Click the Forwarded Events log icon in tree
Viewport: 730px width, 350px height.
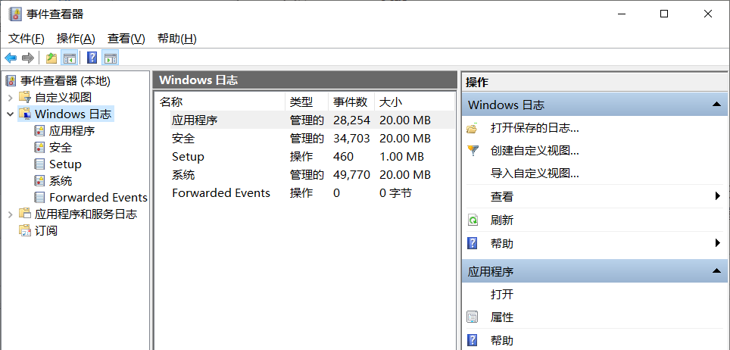[x=39, y=198]
